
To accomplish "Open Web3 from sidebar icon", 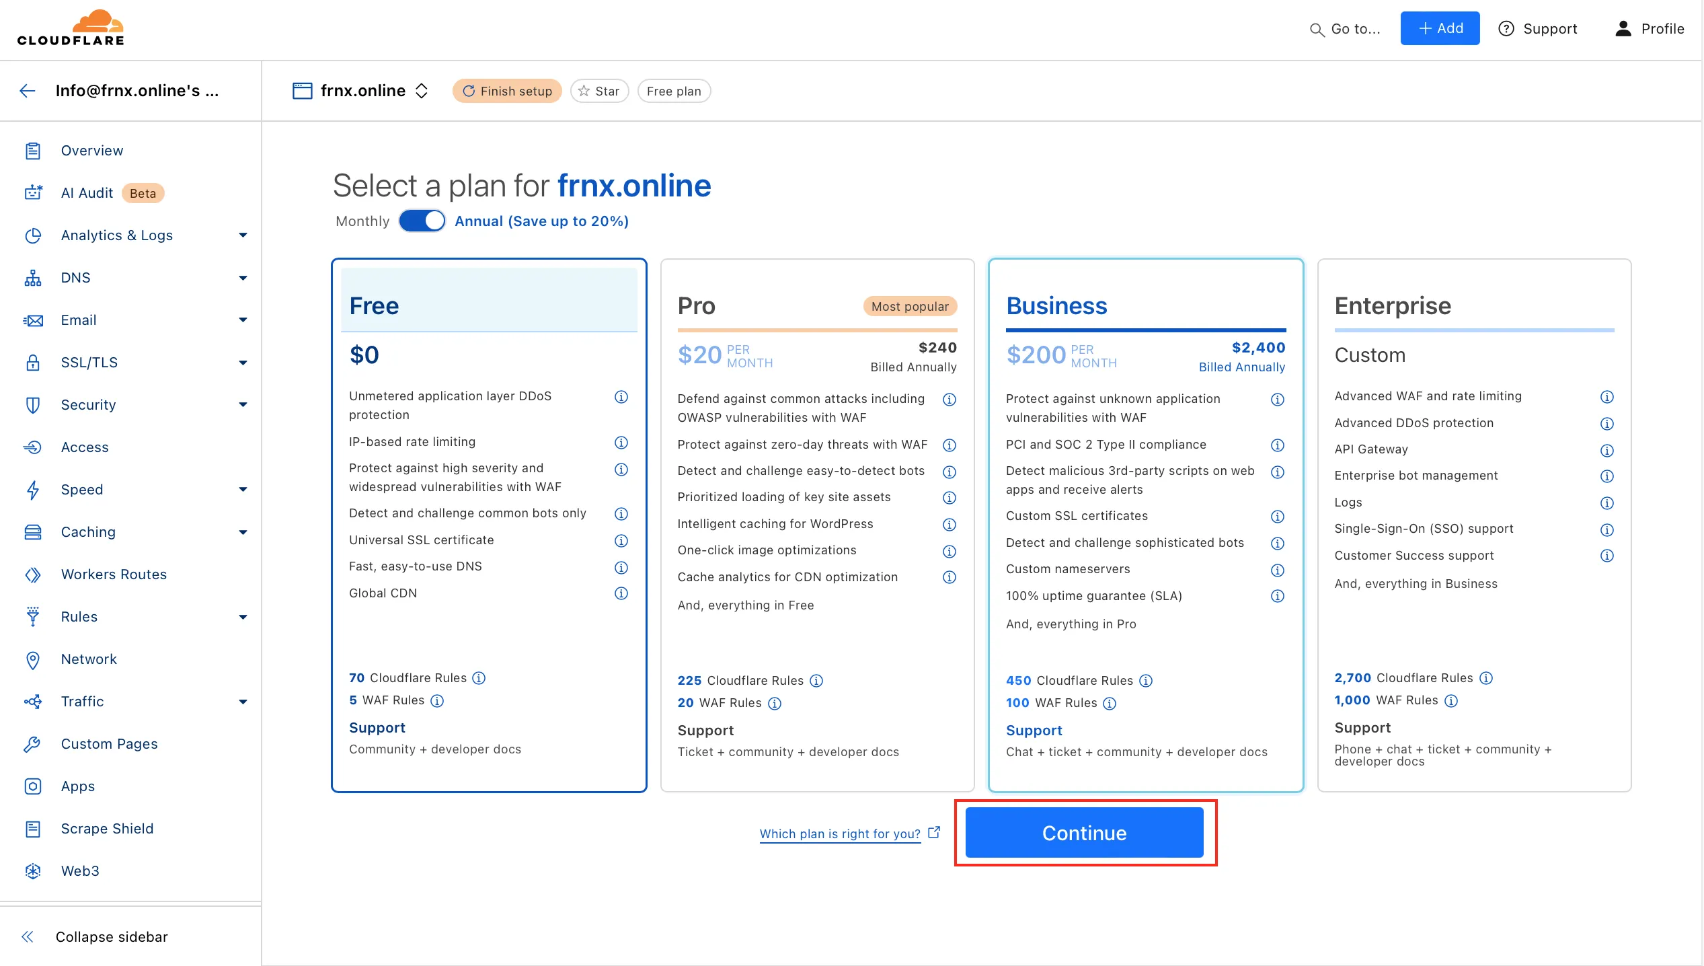I will 33,871.
